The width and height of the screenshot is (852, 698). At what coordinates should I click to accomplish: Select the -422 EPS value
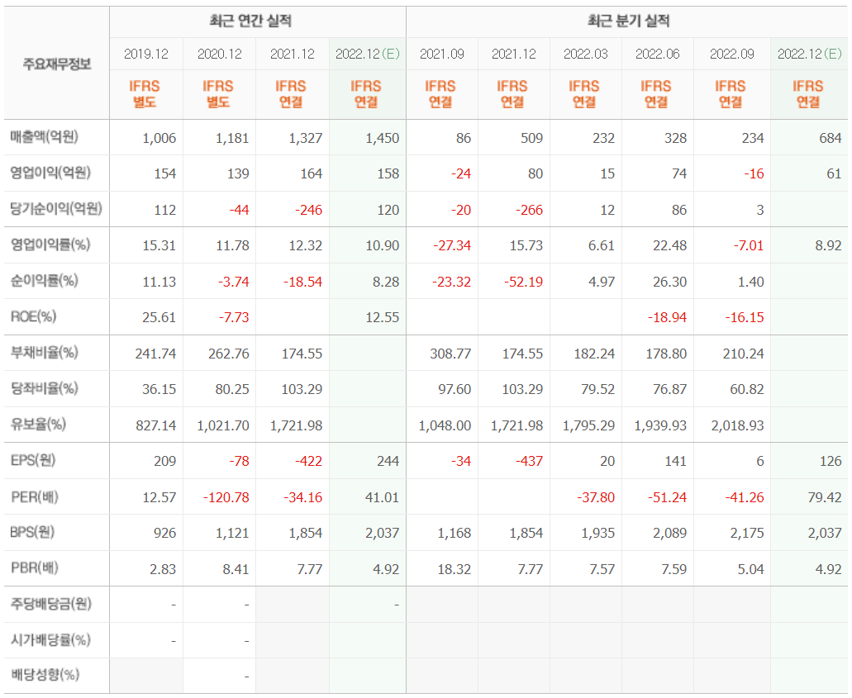point(308,461)
